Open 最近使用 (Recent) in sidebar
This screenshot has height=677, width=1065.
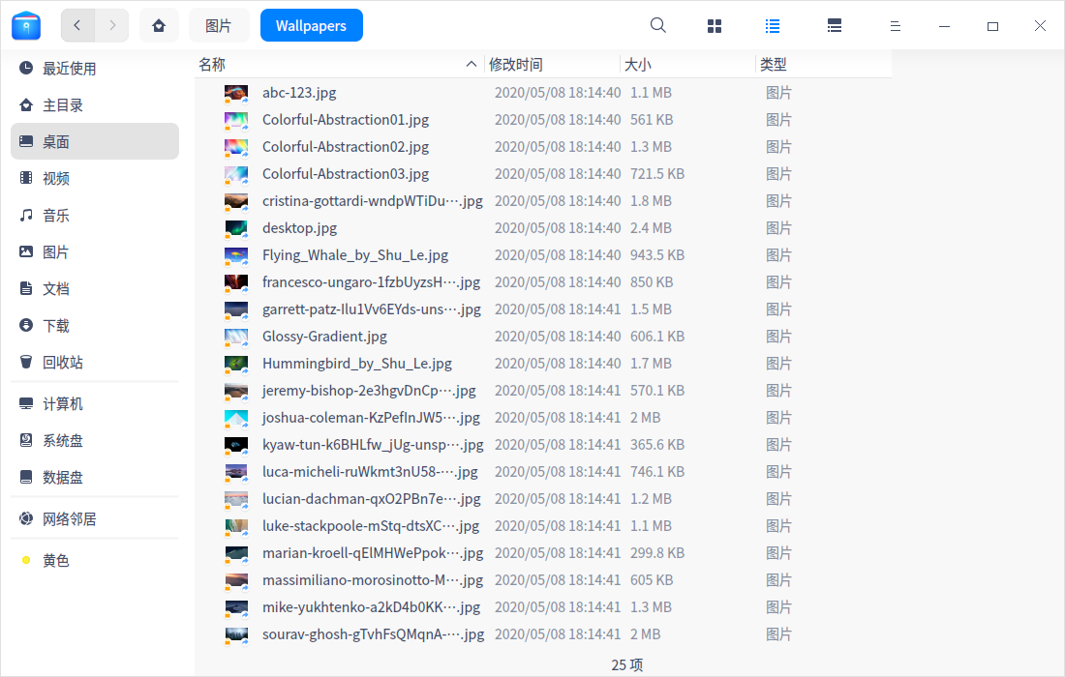pos(68,68)
